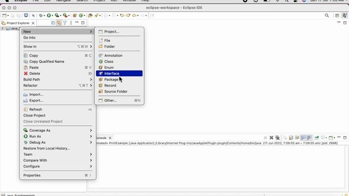Click the Java perspective button
The height and width of the screenshot is (196, 349).
345,15
